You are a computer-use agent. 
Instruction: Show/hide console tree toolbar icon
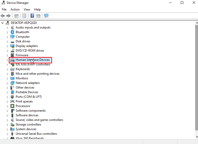pyautogui.click(x=16, y=16)
